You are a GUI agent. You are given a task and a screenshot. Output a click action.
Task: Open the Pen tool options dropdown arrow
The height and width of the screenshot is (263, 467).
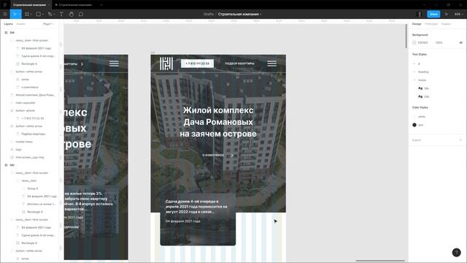pos(54,15)
